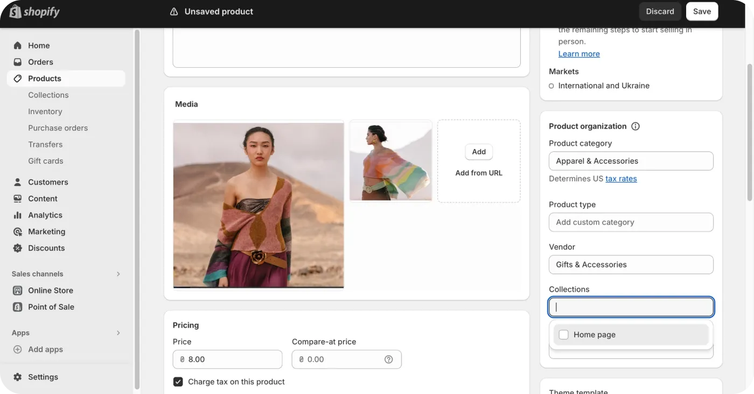Open Home via house icon
The height and width of the screenshot is (394, 754).
[x=18, y=46]
